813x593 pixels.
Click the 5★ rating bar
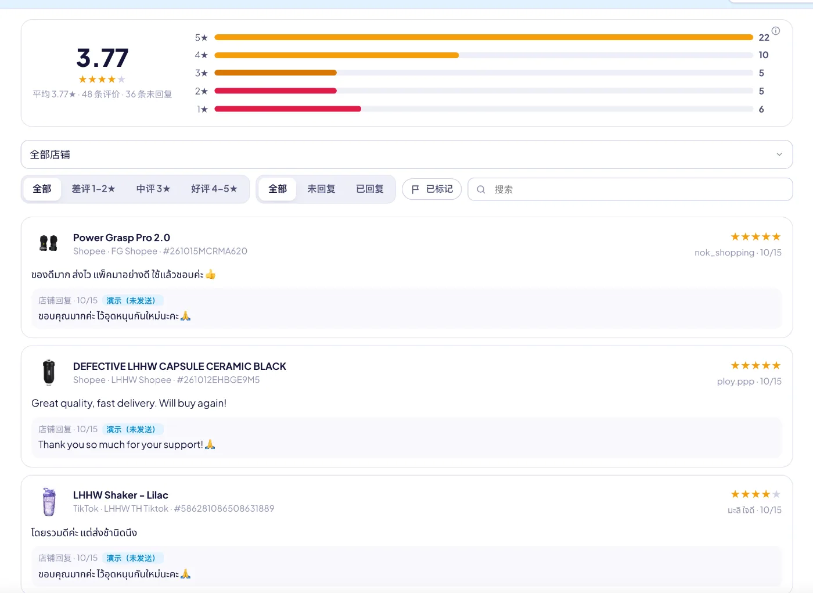point(484,37)
